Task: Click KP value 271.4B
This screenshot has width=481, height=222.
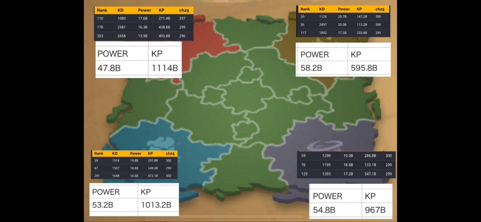Action: (164, 18)
